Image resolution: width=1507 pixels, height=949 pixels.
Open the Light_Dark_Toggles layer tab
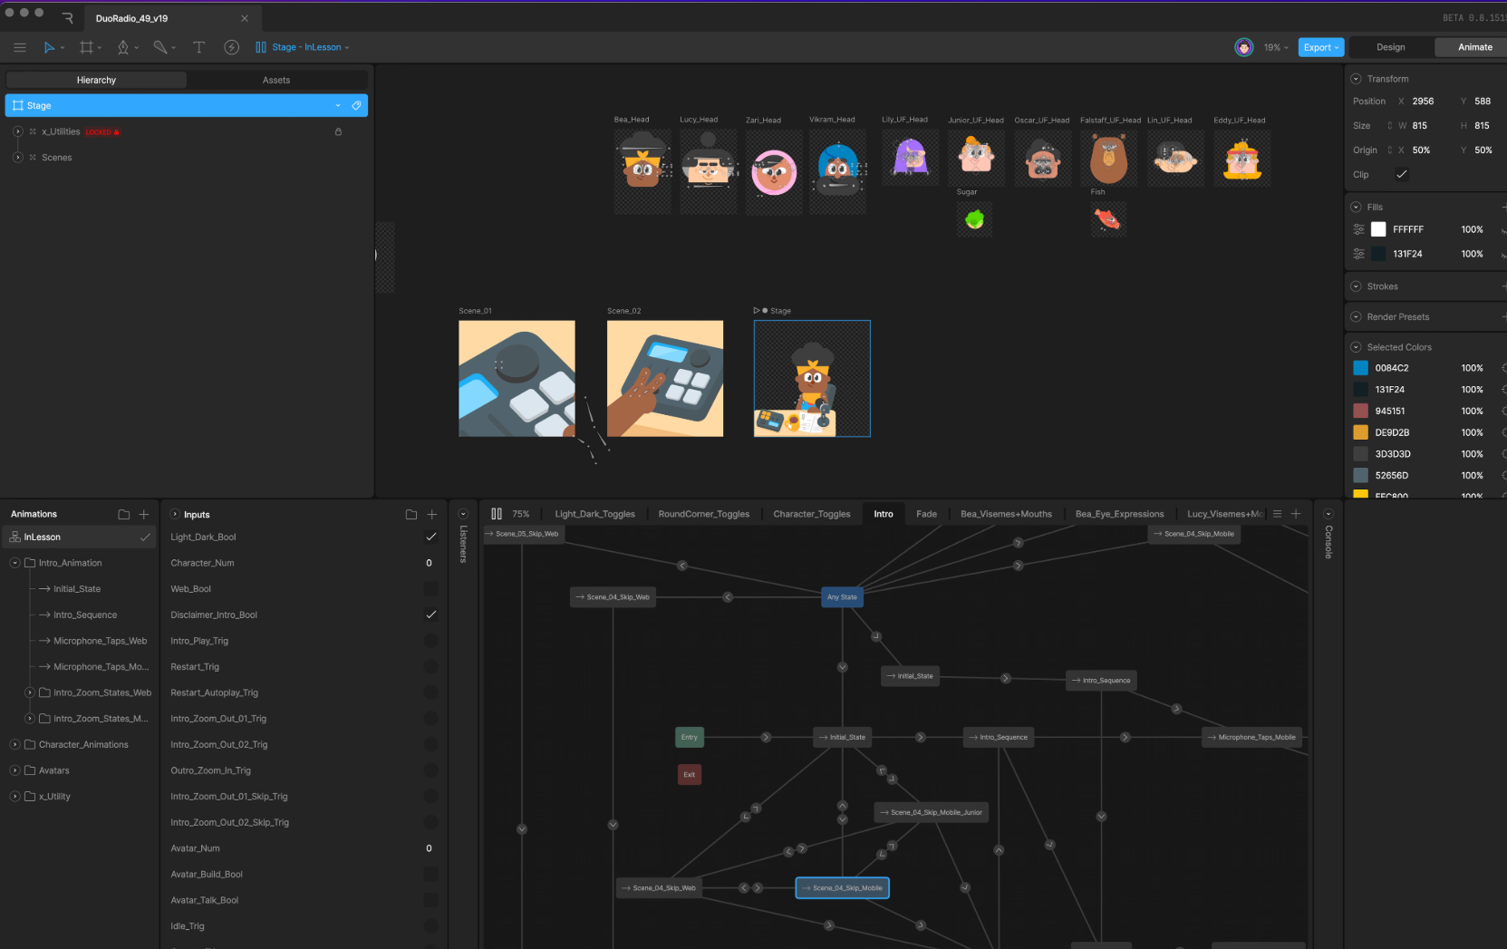point(594,514)
